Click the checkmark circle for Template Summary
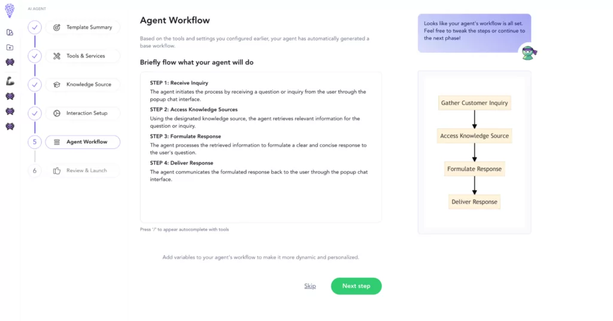 point(35,27)
